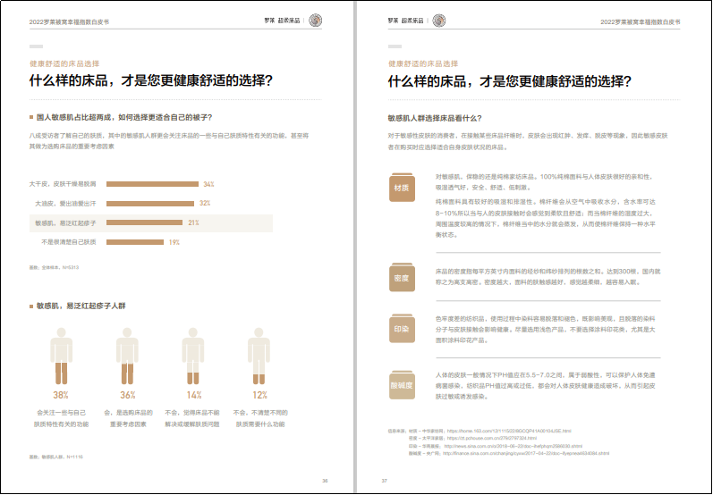
Task: Open the pchouse.com.cn source link
Action: [x=492, y=438]
